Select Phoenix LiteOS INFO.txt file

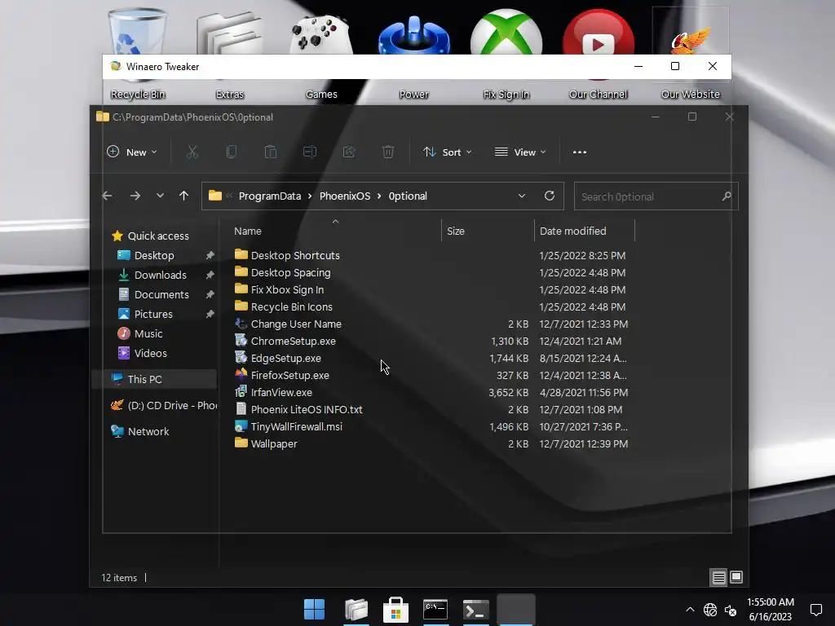[298, 409]
